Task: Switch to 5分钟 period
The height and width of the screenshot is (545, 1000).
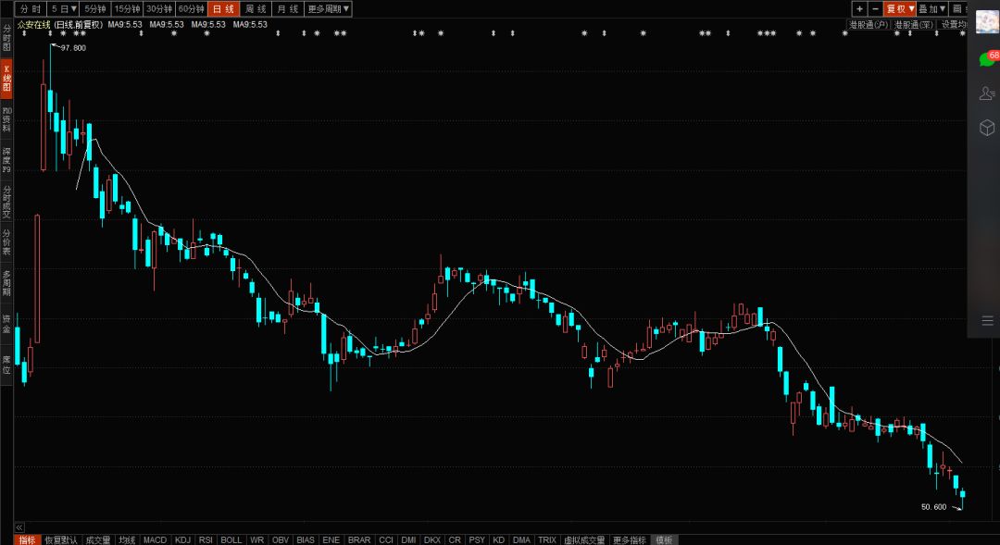Action: tap(95, 9)
